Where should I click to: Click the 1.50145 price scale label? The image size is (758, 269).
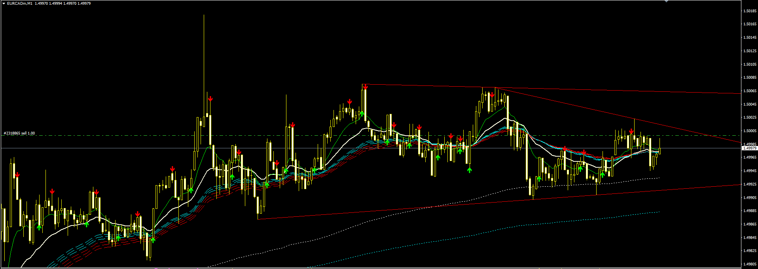[750, 38]
